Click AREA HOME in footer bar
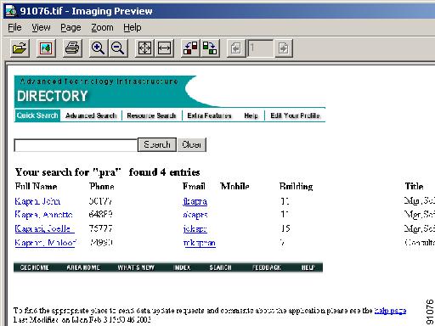This screenshot has height=326, width=435. point(83,267)
